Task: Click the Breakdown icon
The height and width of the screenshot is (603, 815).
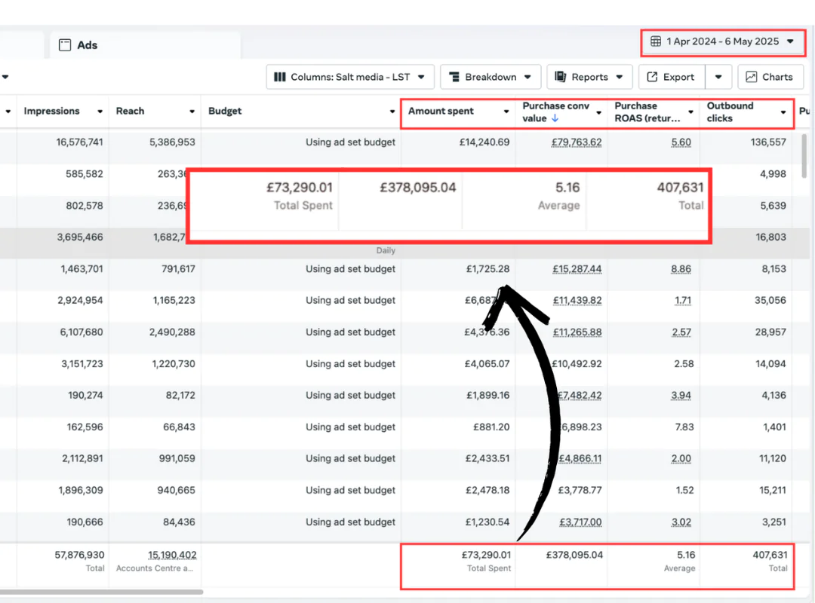Action: click(454, 77)
